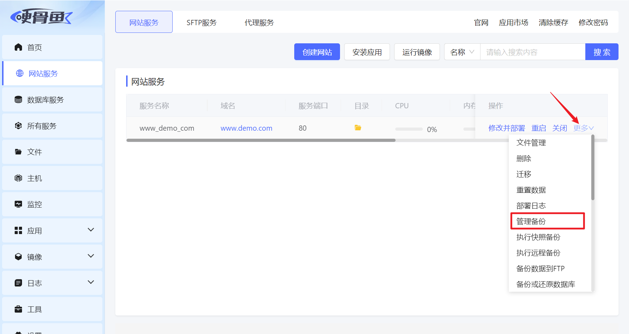Select 文件管理 from the more menu
The width and height of the screenshot is (629, 334).
coord(531,143)
